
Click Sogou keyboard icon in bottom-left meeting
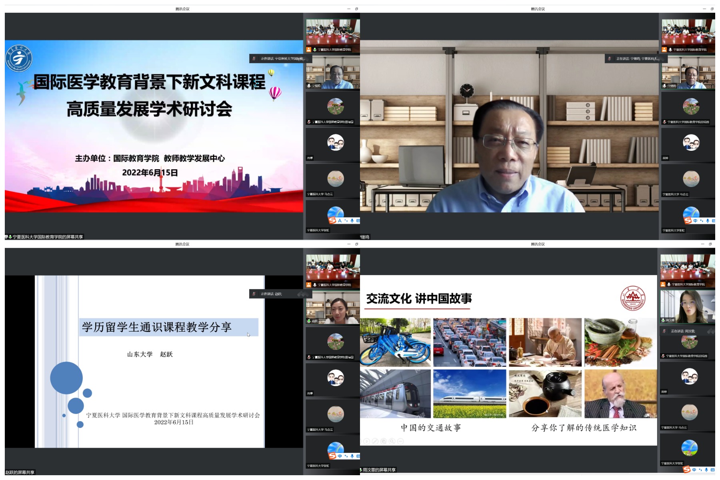[358, 456]
